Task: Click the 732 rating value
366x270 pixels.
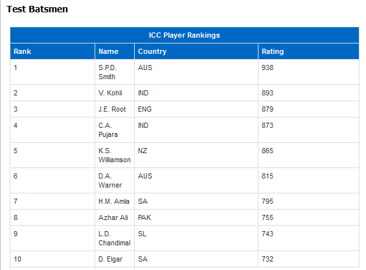Action: click(268, 259)
